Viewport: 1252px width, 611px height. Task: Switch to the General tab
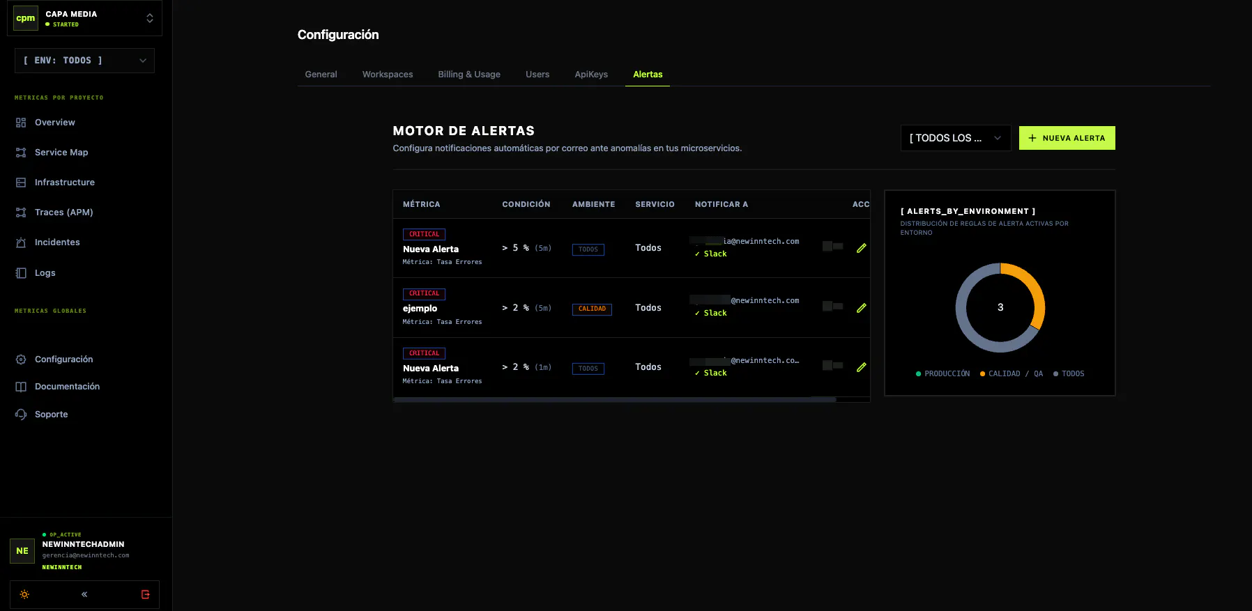pyautogui.click(x=321, y=75)
